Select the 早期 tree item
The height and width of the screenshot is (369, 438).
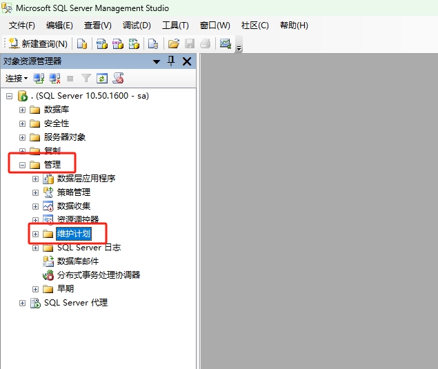(66, 288)
